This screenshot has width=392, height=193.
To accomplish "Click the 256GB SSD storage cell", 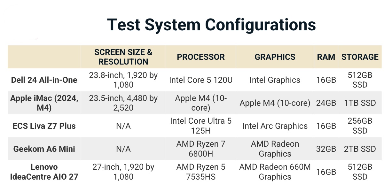I will 360,126.
